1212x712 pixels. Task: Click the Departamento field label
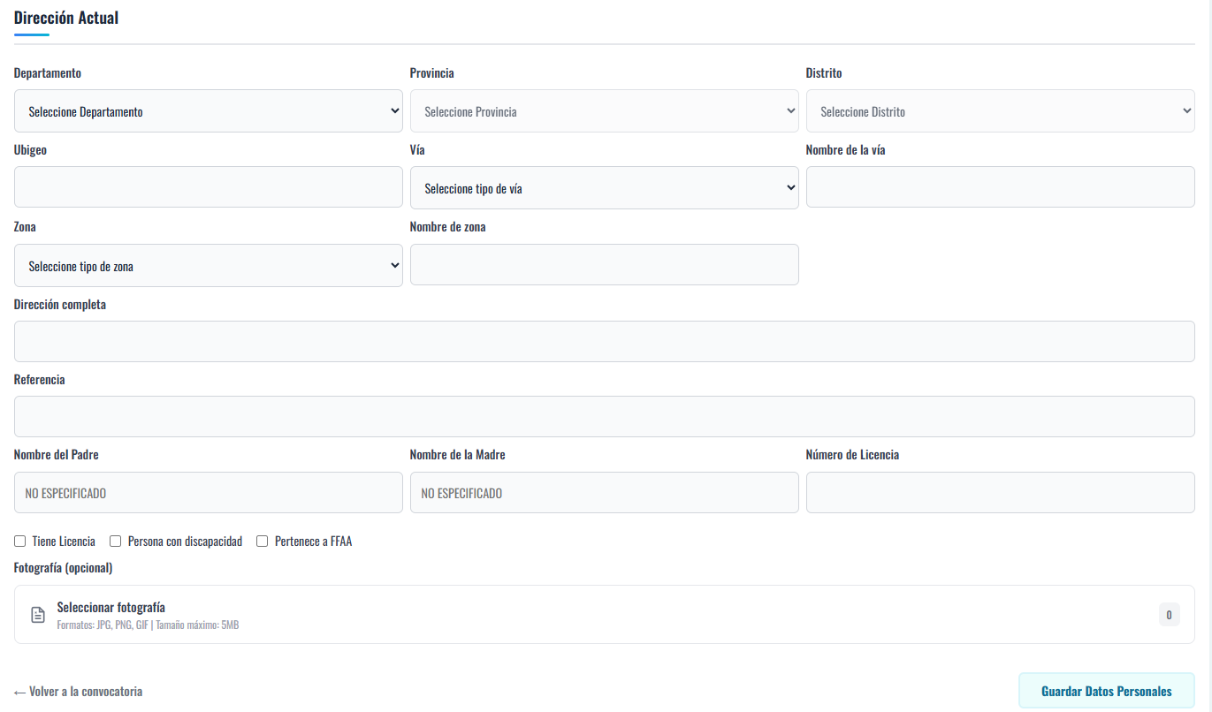[x=48, y=73]
